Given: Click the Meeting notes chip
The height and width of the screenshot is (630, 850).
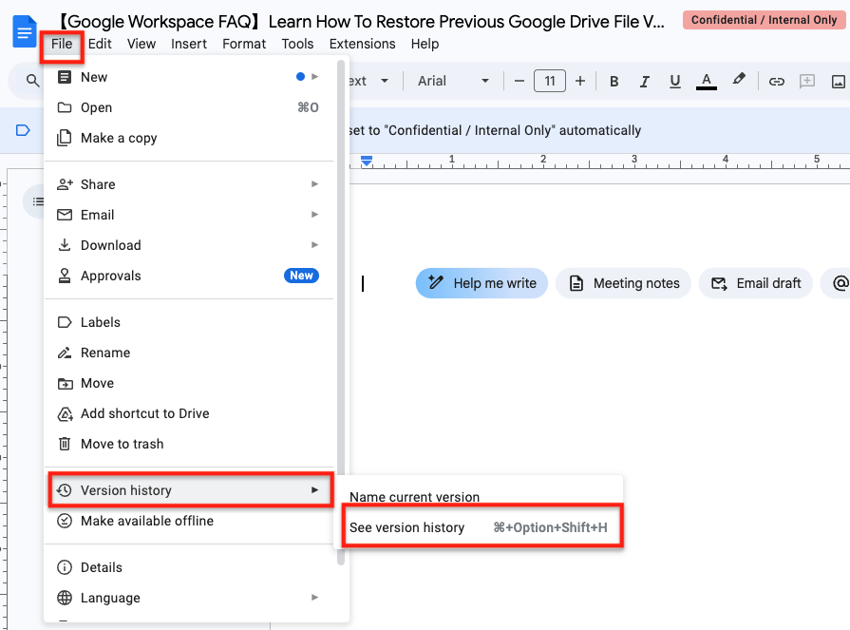Looking at the screenshot, I should pyautogui.click(x=623, y=283).
